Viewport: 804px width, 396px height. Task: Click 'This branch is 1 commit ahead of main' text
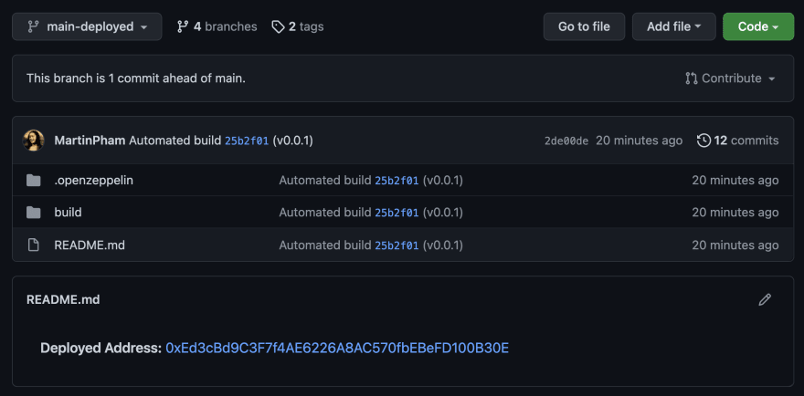point(136,78)
